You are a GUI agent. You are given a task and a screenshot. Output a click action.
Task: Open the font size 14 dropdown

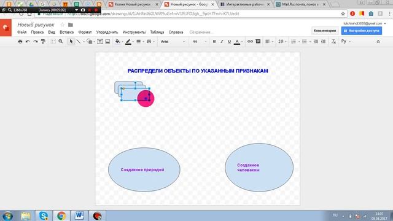pos(200,42)
